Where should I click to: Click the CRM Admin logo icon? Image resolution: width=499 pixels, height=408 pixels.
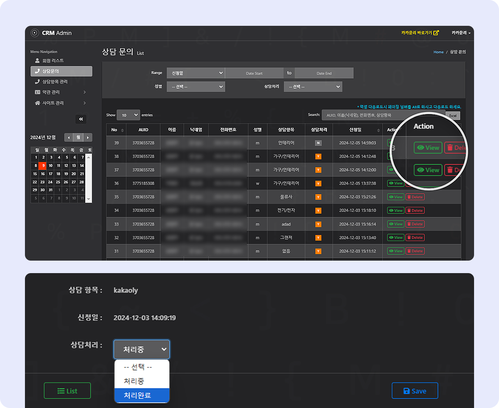coord(35,33)
